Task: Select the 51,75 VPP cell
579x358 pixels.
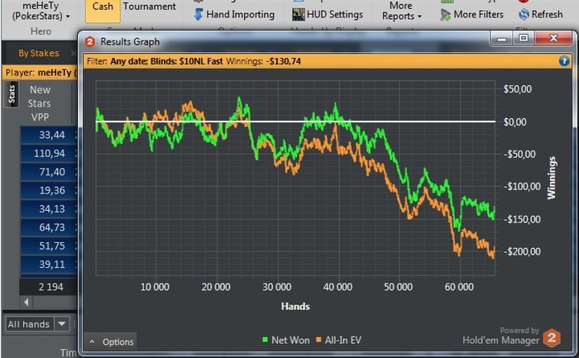Action: (48, 246)
